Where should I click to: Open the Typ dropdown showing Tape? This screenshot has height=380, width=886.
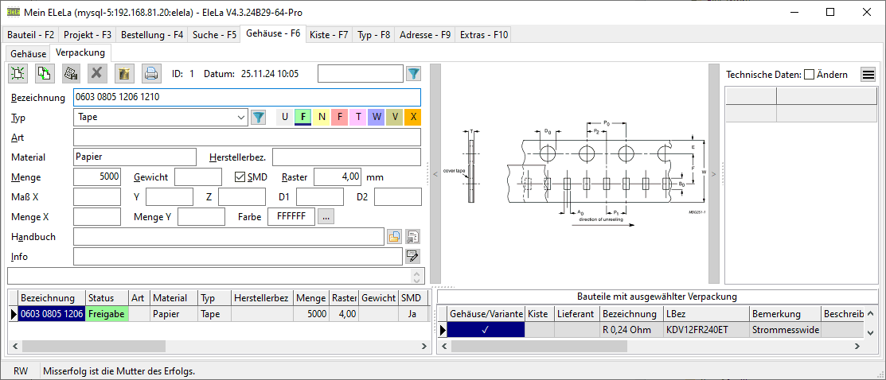242,118
